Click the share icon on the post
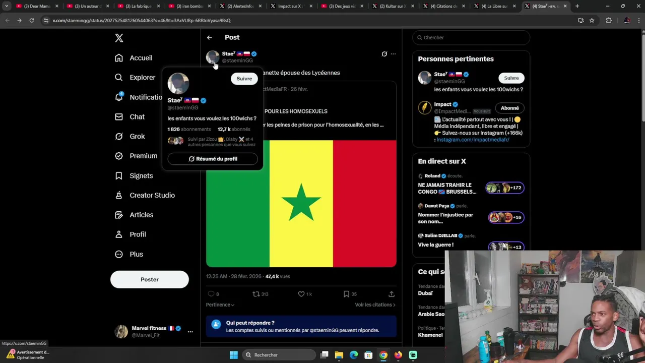This screenshot has height=363, width=645. point(392,294)
